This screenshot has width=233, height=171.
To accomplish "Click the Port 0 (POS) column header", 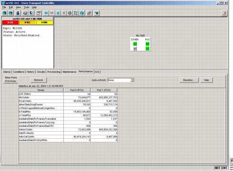I will (77, 90).
